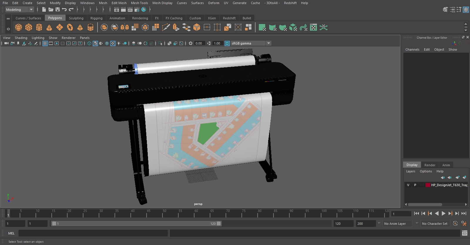Toggle the film gate display icon
Viewport: 470px width, 245px height.
point(51,43)
